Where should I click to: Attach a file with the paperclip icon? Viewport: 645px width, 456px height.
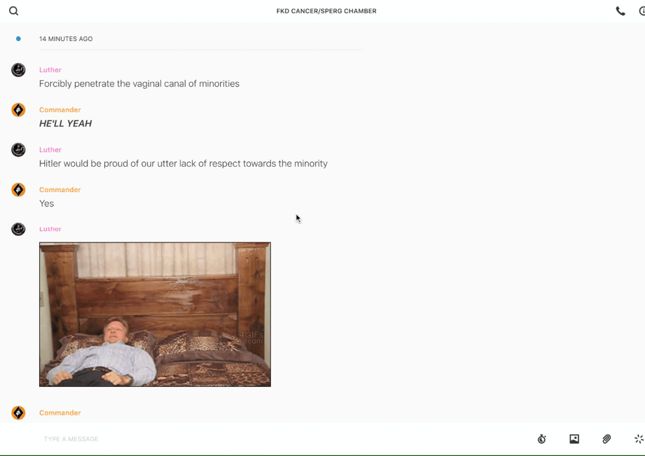click(607, 438)
